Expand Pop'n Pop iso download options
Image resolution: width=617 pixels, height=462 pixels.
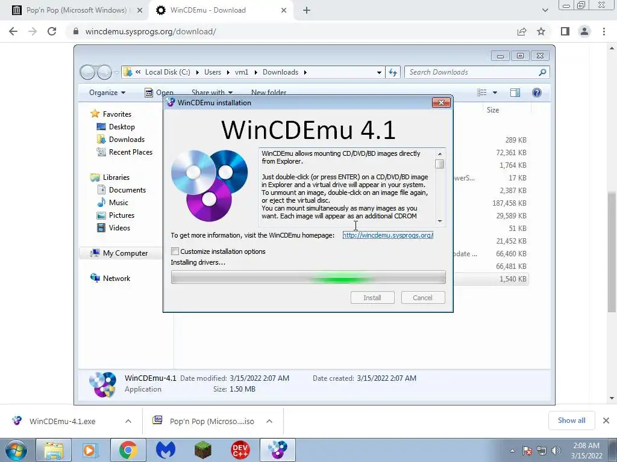[269, 421]
